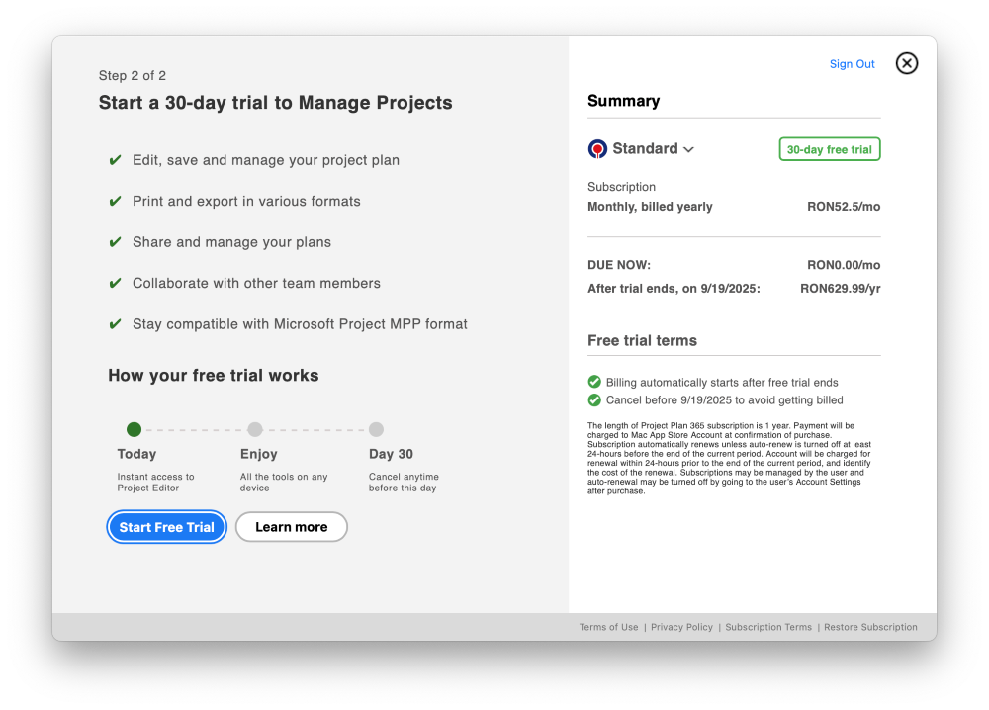The height and width of the screenshot is (710, 989).
Task: Select the green Today timeline dot
Action: click(x=134, y=429)
